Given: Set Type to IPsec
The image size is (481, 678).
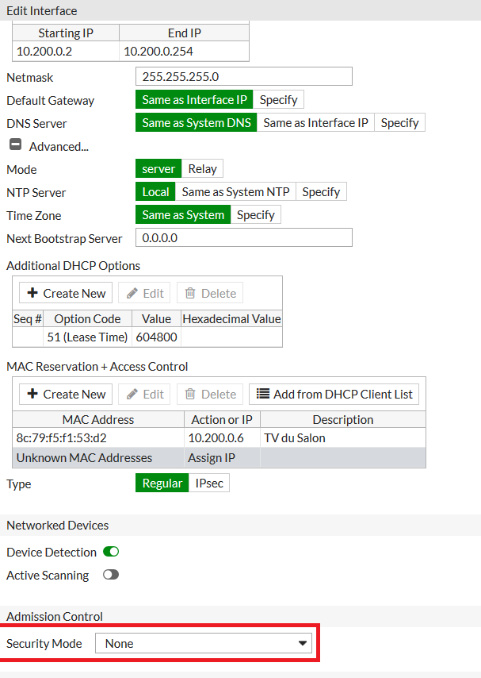Looking at the screenshot, I should click(208, 483).
